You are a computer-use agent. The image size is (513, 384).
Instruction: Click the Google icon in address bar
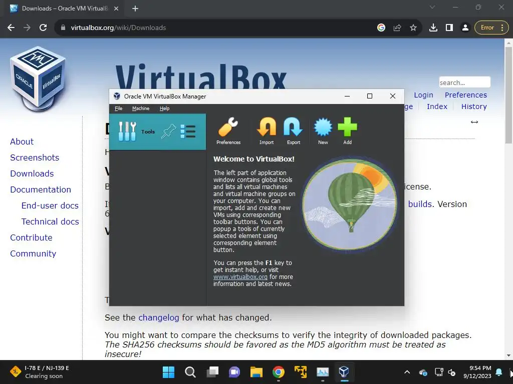point(381,28)
